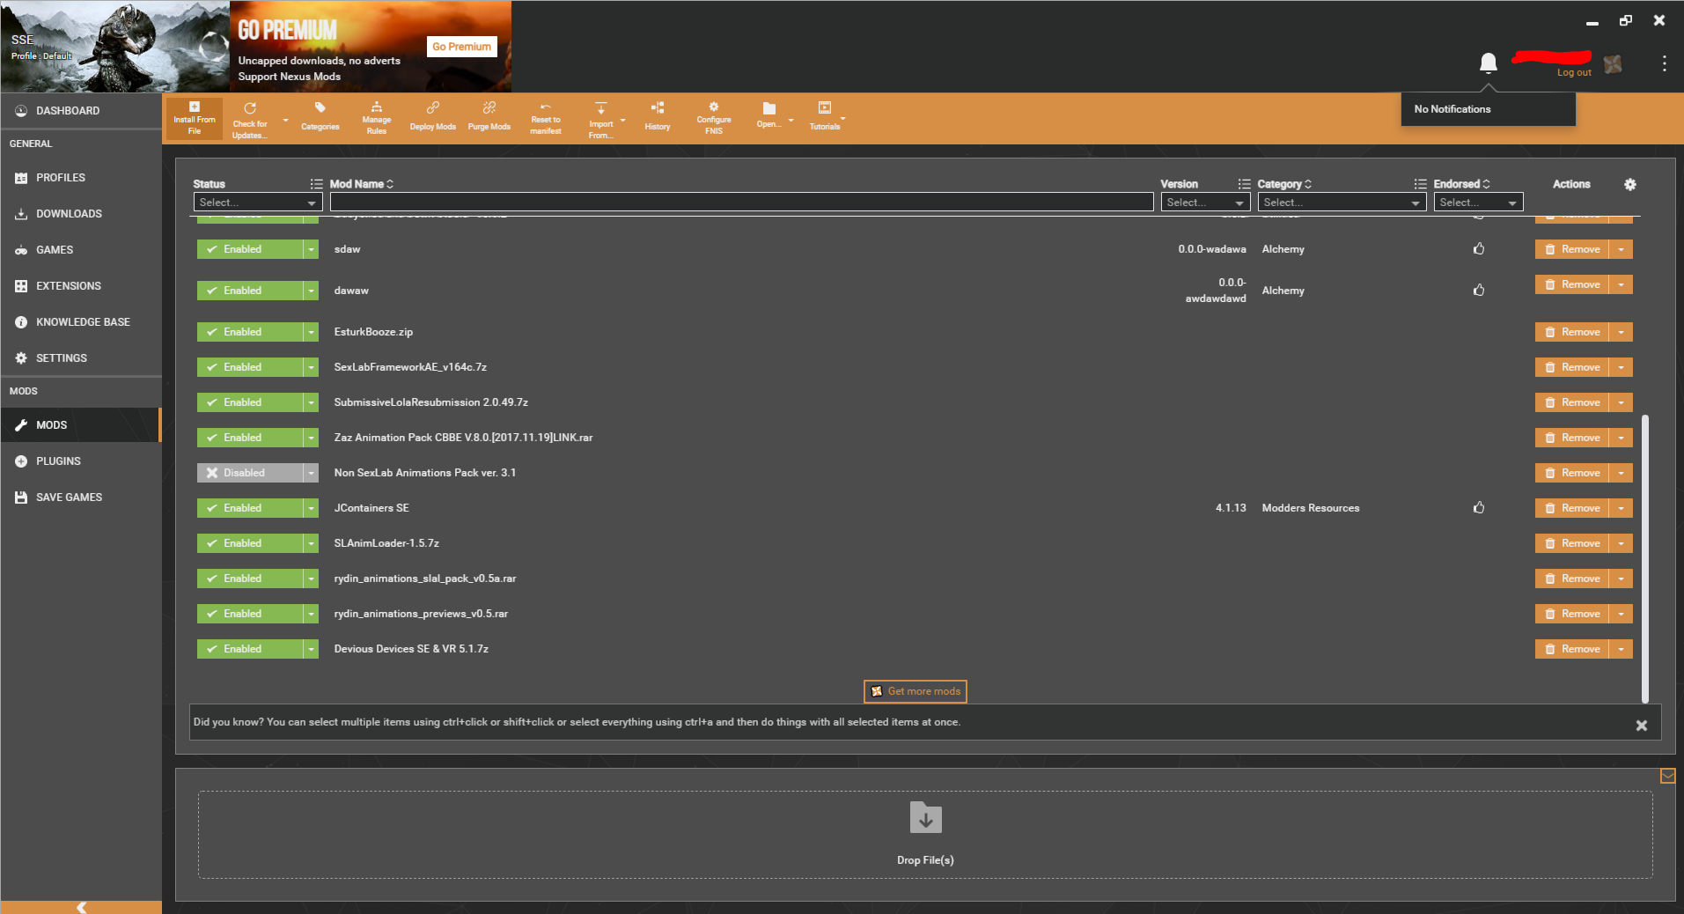Endorse sdaw mod thumbs-up
This screenshot has width=1684, height=914.
tap(1479, 249)
